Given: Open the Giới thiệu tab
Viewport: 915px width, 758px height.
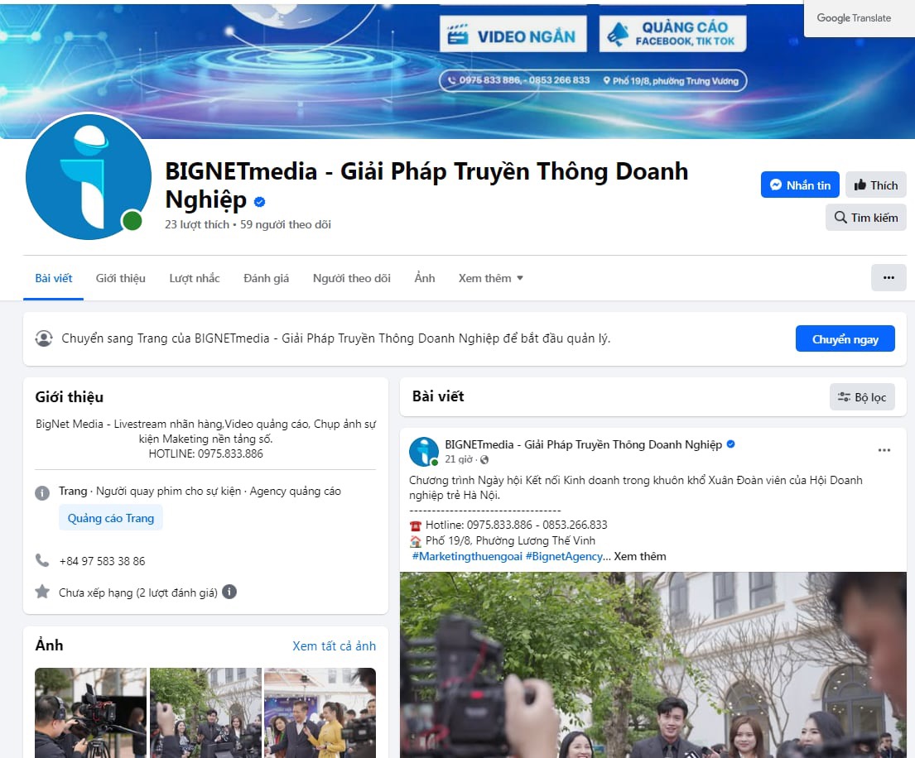Looking at the screenshot, I should click(x=121, y=278).
